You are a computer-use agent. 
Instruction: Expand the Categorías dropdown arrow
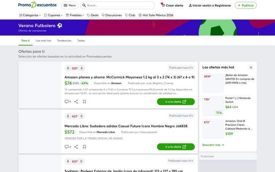point(40,15)
